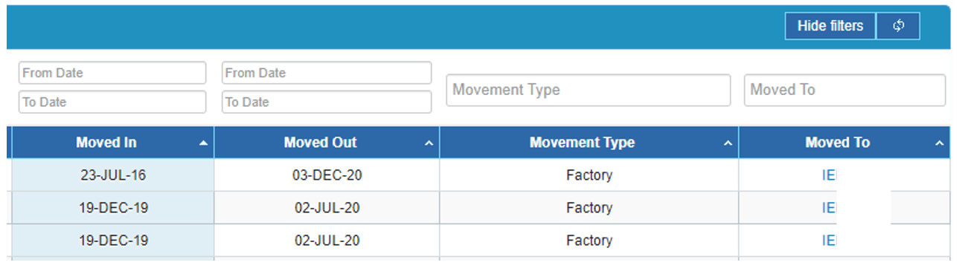Select the Moved Out column header
Viewport: 959px width, 268px height.
click(x=327, y=143)
